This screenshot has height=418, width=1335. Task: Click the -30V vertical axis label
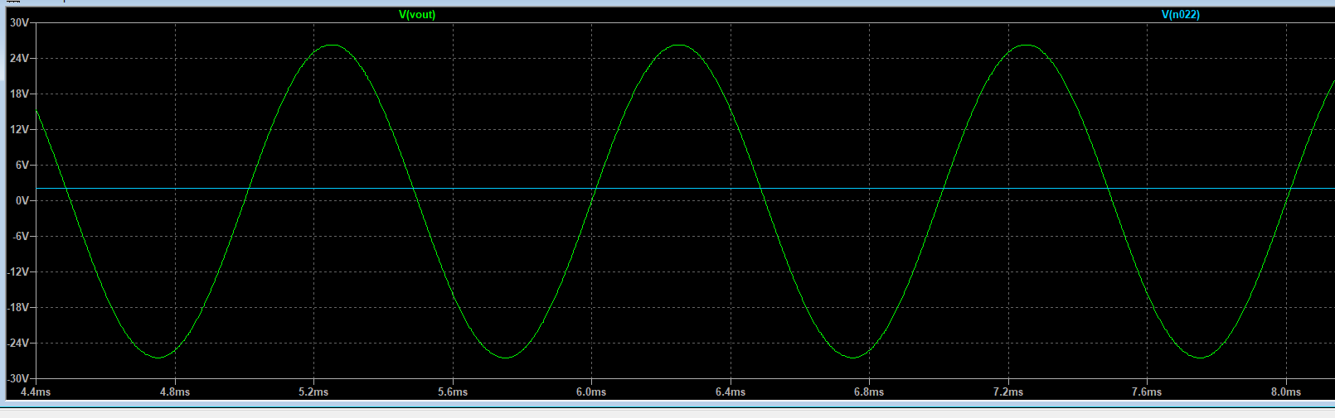(18, 378)
